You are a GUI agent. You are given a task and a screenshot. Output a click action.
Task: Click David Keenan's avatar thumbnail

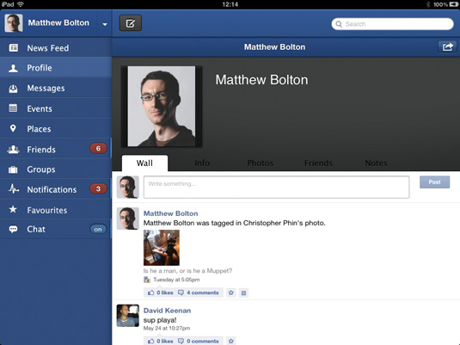coord(128,316)
